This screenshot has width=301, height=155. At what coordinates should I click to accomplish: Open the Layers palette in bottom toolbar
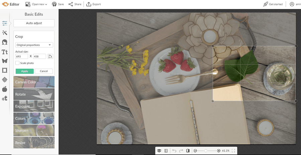pyautogui.click(x=159, y=151)
